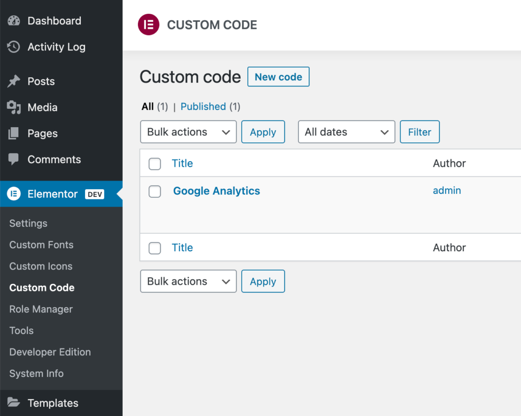Tick the select-all checkbox in table footer
This screenshot has width=521, height=416.
click(155, 248)
